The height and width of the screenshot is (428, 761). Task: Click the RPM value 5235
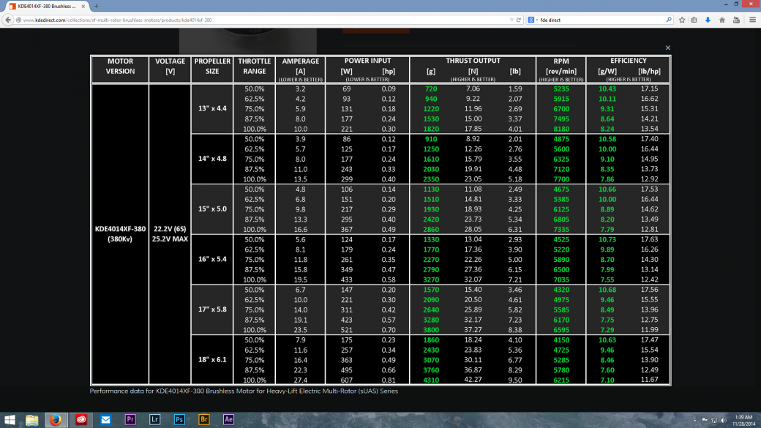click(561, 89)
